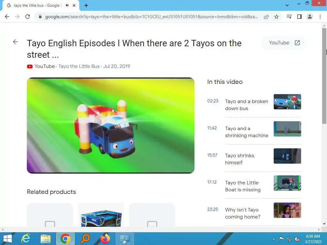Open thumbnail for Tayo shrinks himself

point(287,156)
